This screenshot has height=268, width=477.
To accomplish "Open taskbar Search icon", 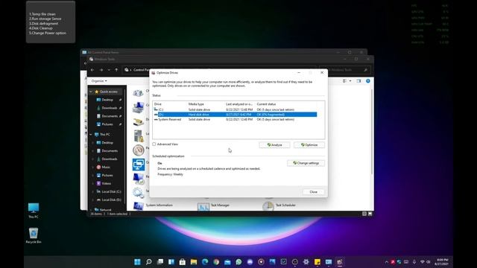I will coord(149,262).
